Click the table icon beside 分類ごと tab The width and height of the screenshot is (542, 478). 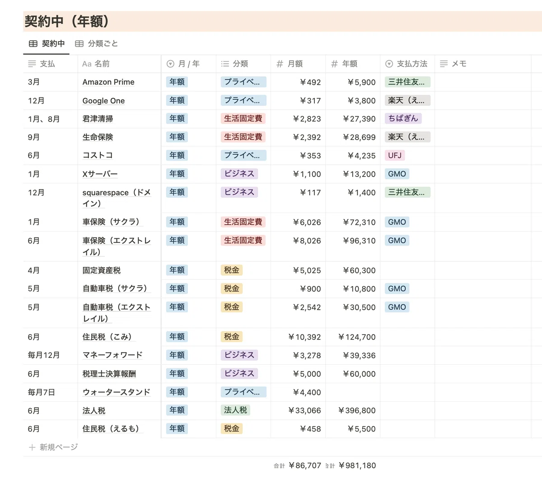pyautogui.click(x=79, y=44)
